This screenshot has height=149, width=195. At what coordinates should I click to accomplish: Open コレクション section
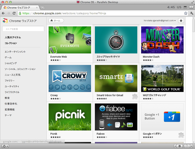(x=11, y=43)
